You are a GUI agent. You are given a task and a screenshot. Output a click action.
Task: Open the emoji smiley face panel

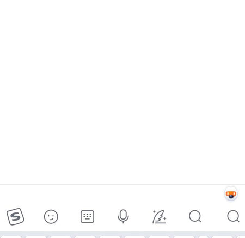tap(51, 216)
